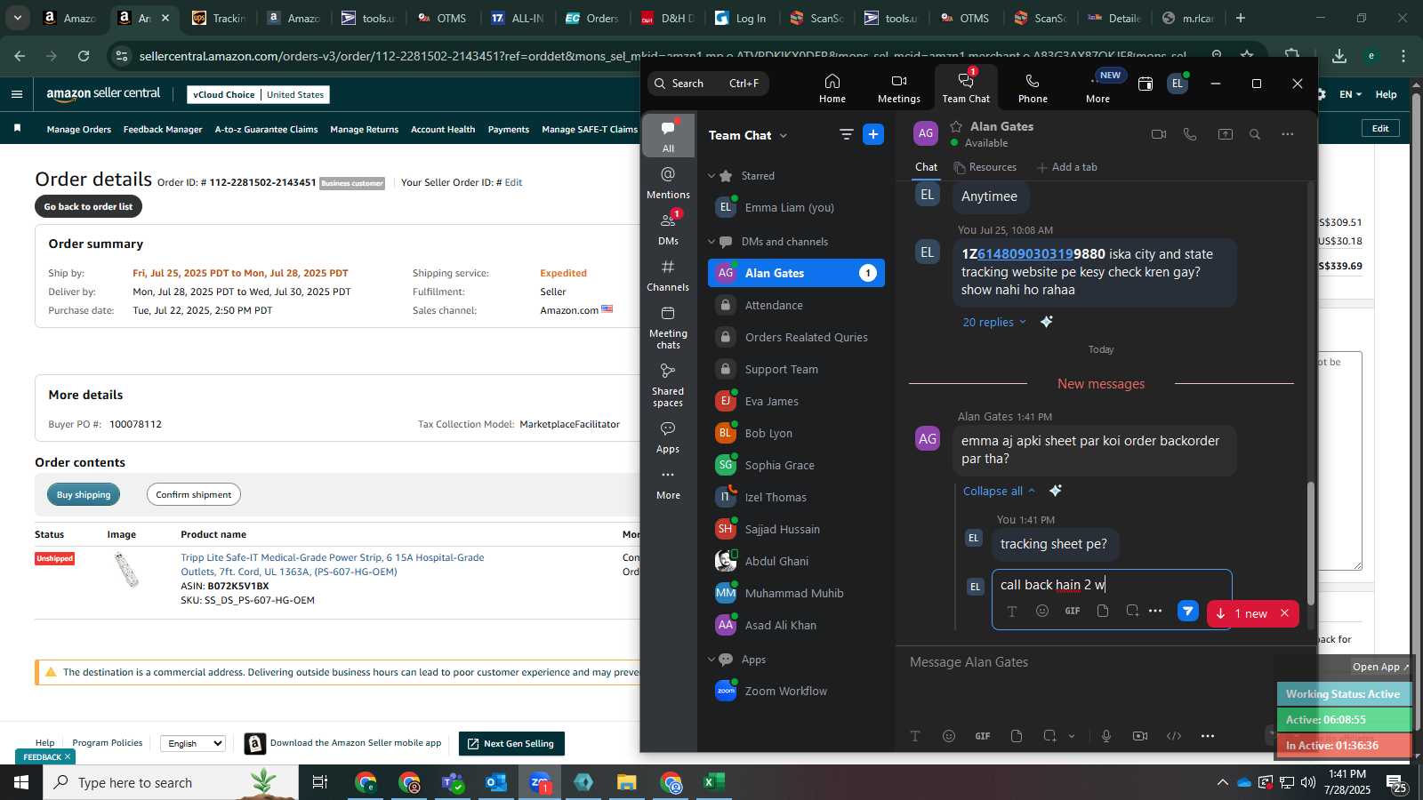The height and width of the screenshot is (800, 1423).
Task: Edit Your Seller Order ID link
Action: (x=513, y=182)
